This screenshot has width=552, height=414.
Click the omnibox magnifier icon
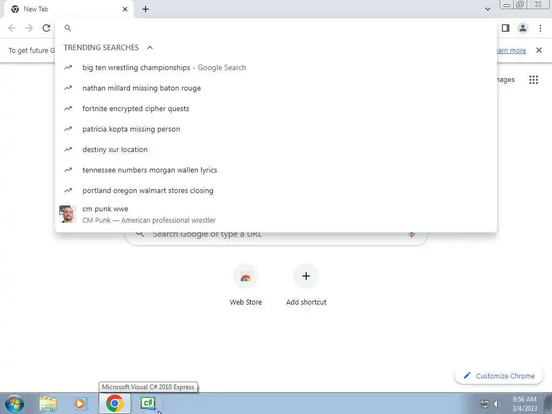(68, 28)
